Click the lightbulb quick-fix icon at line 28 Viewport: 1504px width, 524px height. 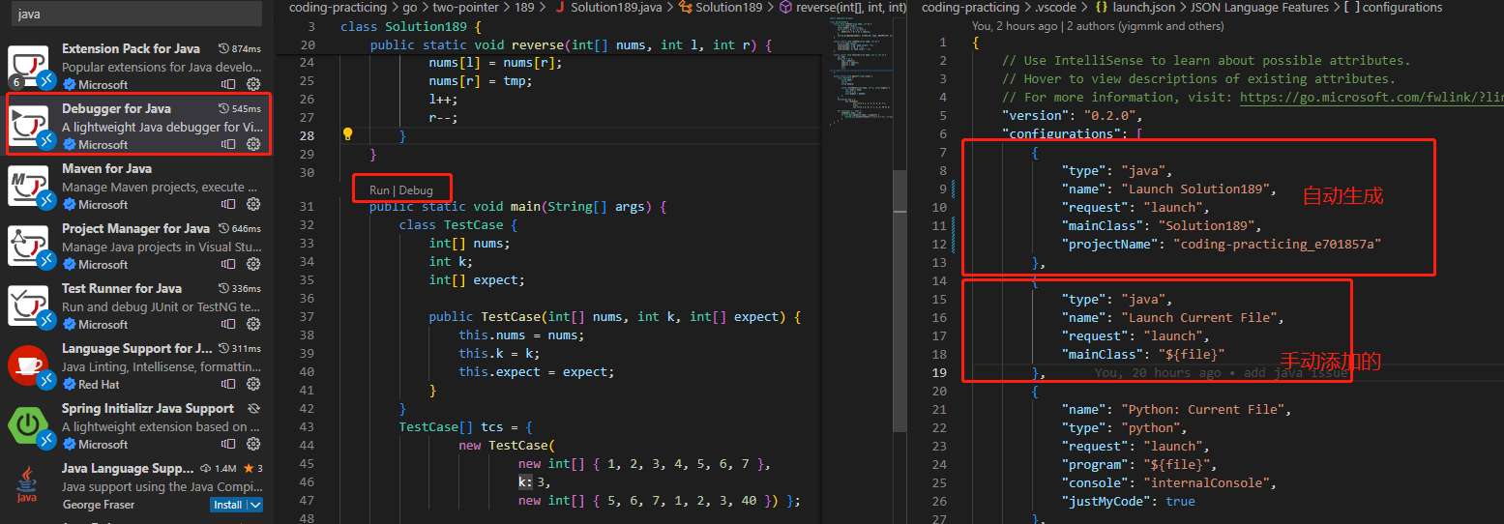(348, 134)
